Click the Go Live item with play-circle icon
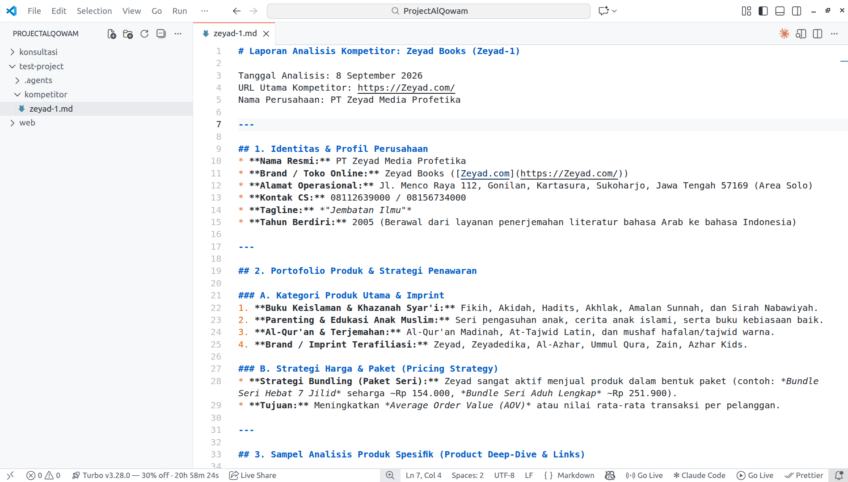Image resolution: width=848 pixels, height=482 pixels. pyautogui.click(x=755, y=475)
